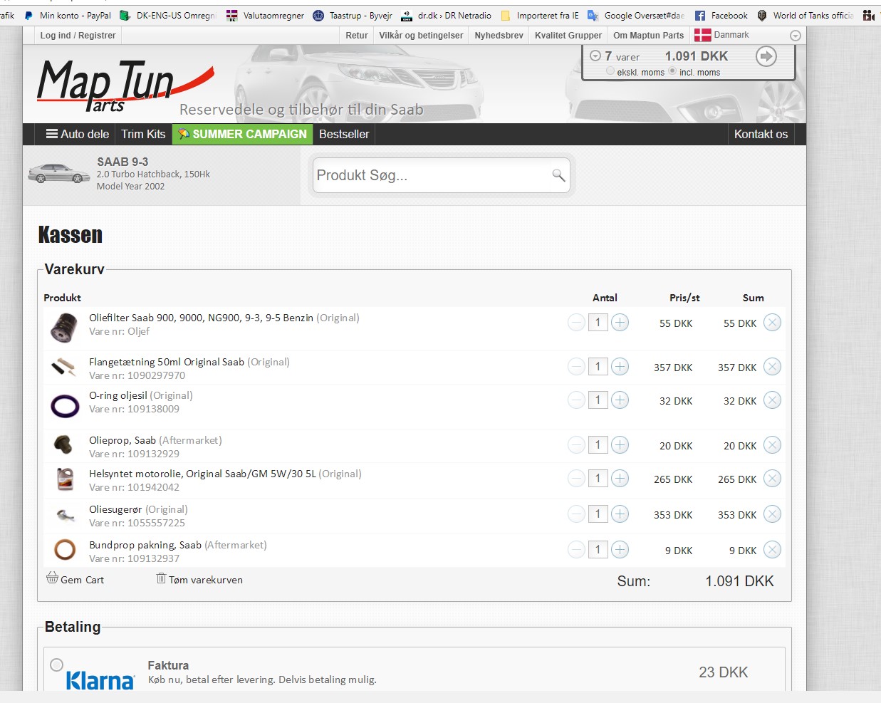Open Retur page link

tap(357, 36)
